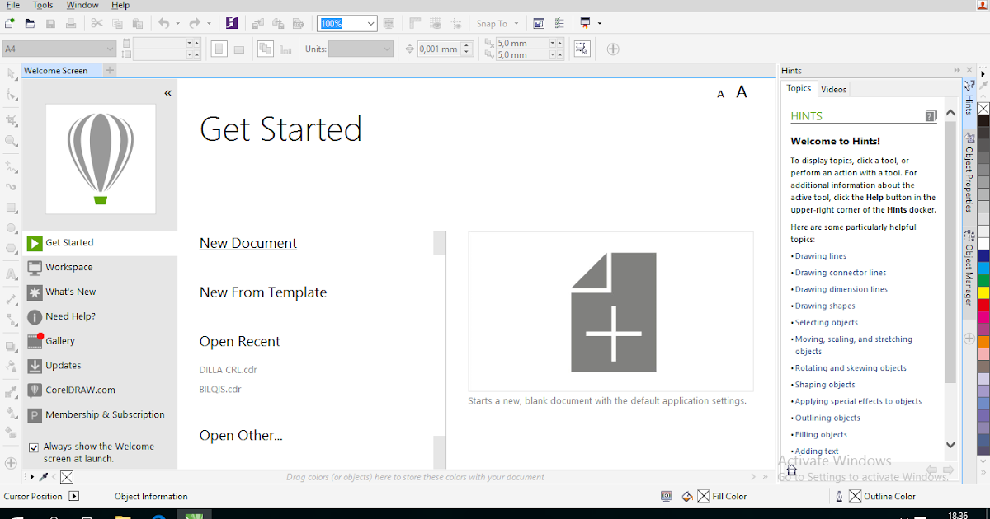This screenshot has height=519, width=990.
Task: Open recent file BILQIS.cdr
Action: click(220, 390)
